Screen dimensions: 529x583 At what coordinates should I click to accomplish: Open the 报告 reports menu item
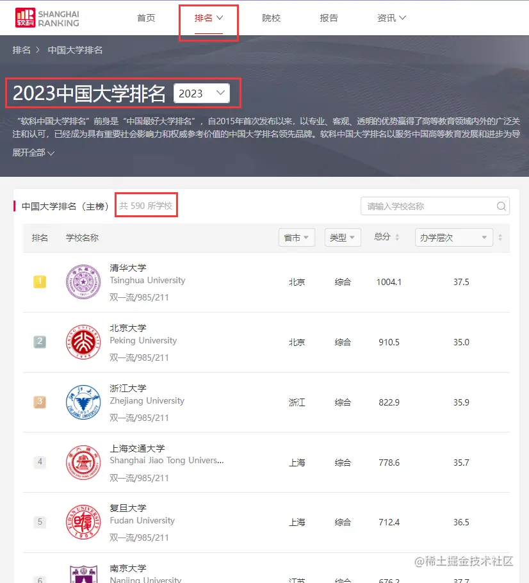[329, 18]
